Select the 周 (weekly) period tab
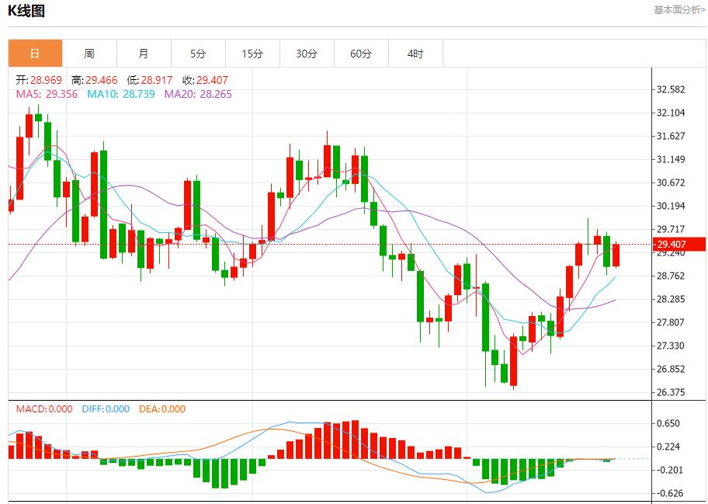This screenshot has height=504, width=708. 89,54
